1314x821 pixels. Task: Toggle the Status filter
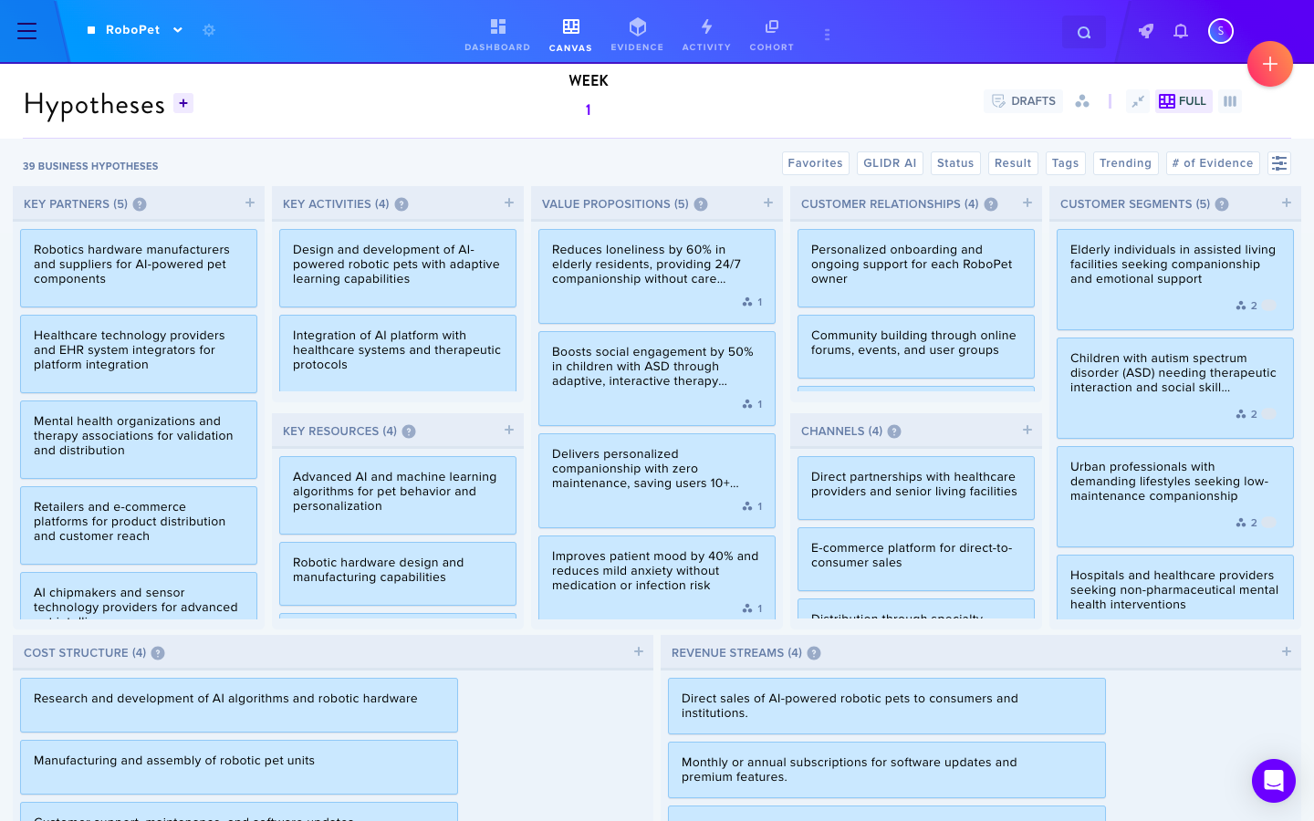click(x=955, y=163)
